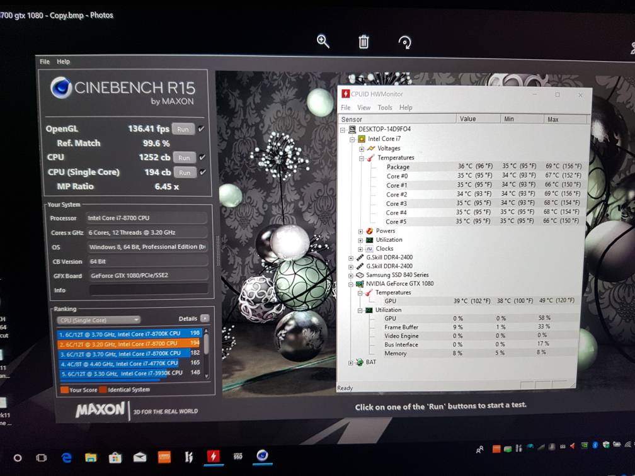Click the Identical System legend swatch
The width and height of the screenshot is (635, 476).
click(103, 390)
